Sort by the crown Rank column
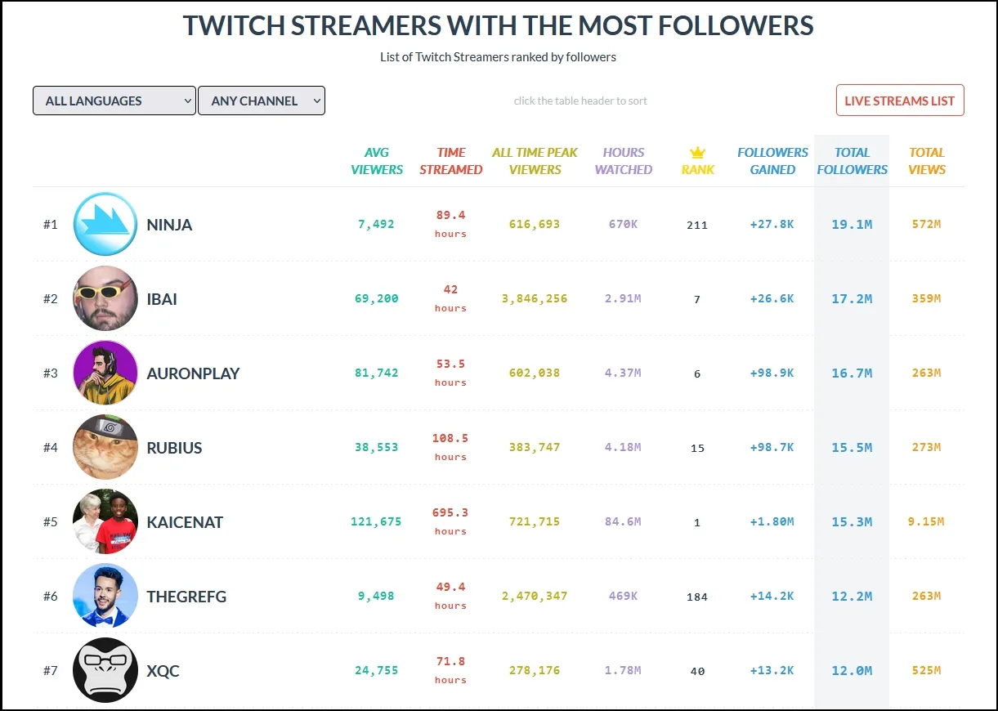 697,161
